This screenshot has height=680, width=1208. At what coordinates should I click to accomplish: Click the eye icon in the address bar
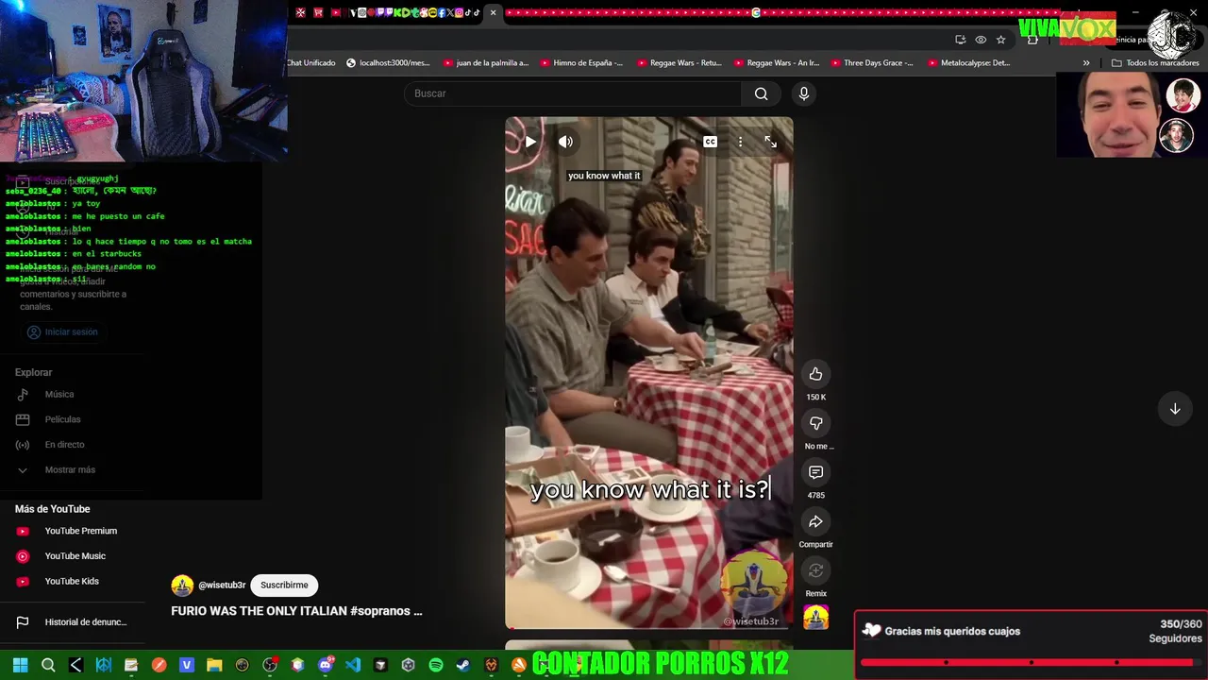[981, 40]
